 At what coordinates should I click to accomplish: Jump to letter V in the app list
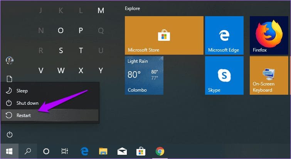click(x=41, y=70)
